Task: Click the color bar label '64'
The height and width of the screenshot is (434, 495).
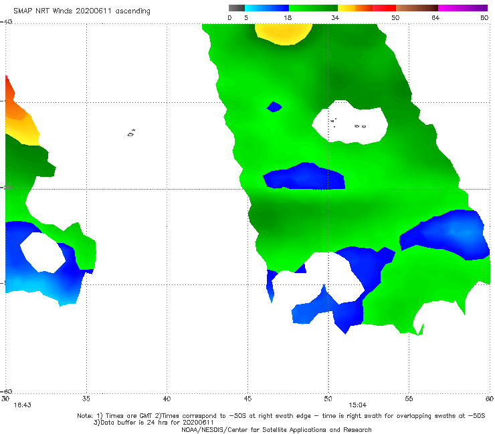Action: [x=435, y=17]
